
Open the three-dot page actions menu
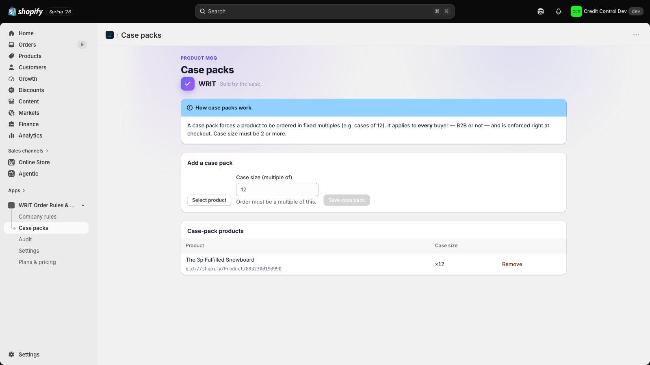pos(636,35)
